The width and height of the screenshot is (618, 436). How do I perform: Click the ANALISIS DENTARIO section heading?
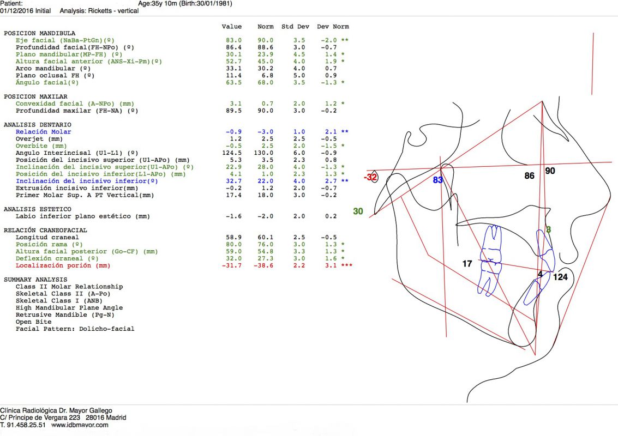(38, 125)
